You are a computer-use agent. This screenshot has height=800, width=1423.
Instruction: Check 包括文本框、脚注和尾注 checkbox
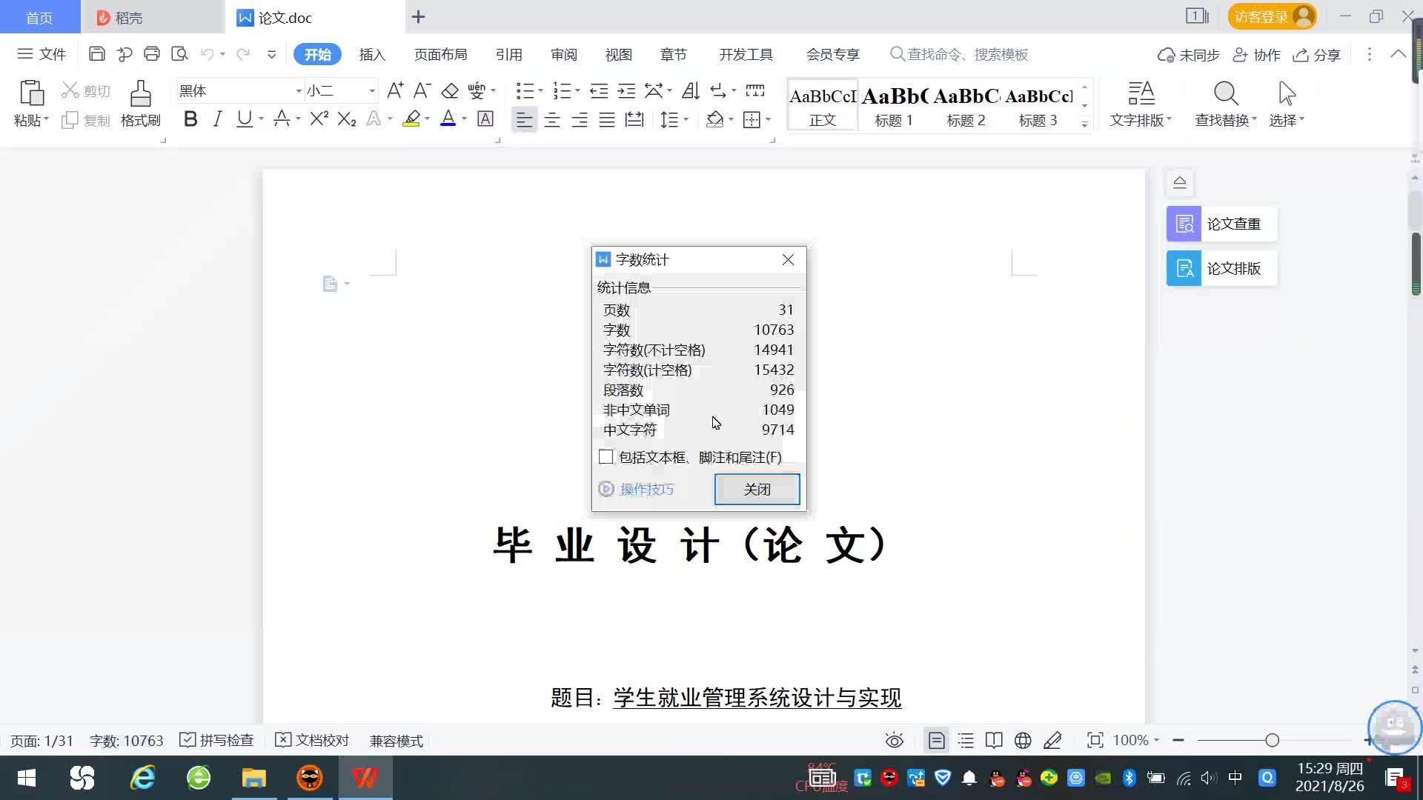pos(606,457)
